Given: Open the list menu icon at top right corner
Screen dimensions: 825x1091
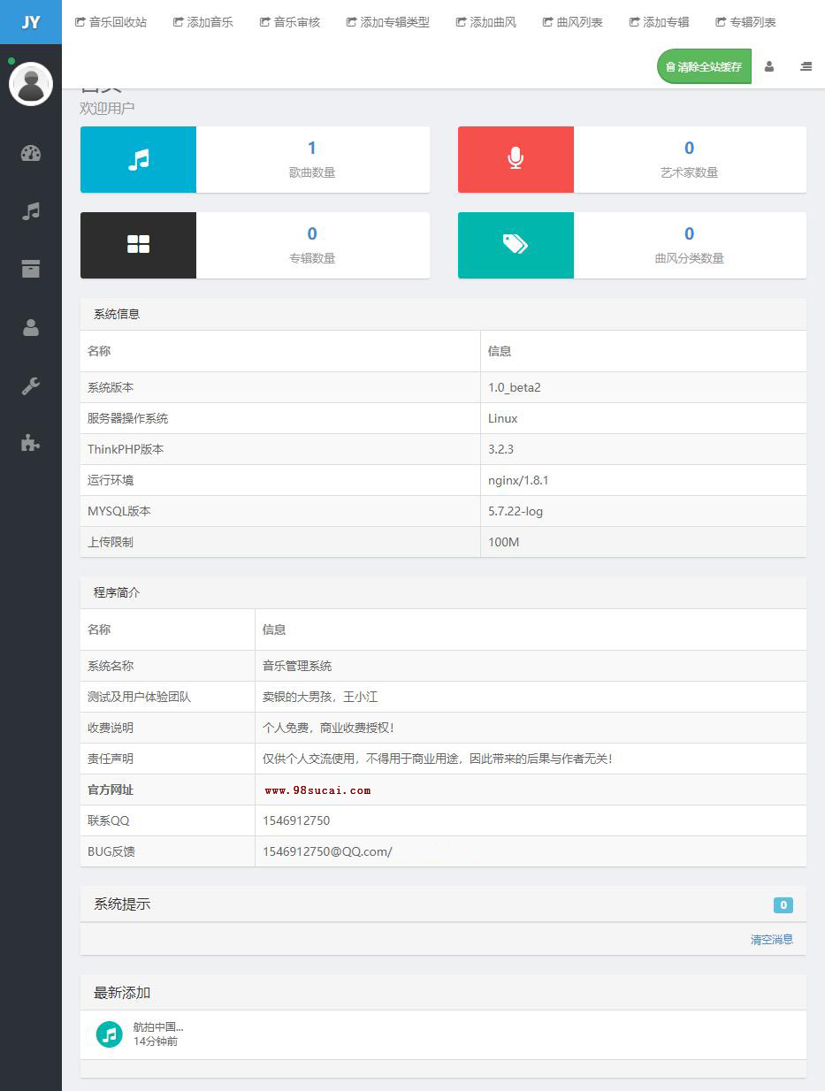Looking at the screenshot, I should (805, 66).
